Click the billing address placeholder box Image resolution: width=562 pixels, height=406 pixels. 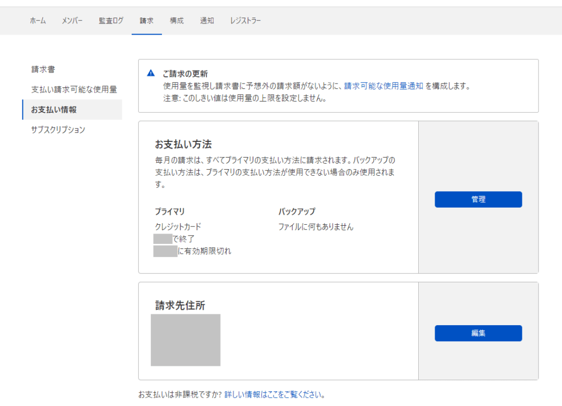(x=187, y=341)
